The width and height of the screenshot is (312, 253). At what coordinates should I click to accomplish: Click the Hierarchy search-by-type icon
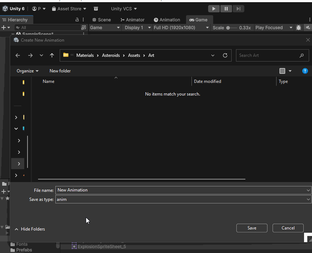[84, 28]
